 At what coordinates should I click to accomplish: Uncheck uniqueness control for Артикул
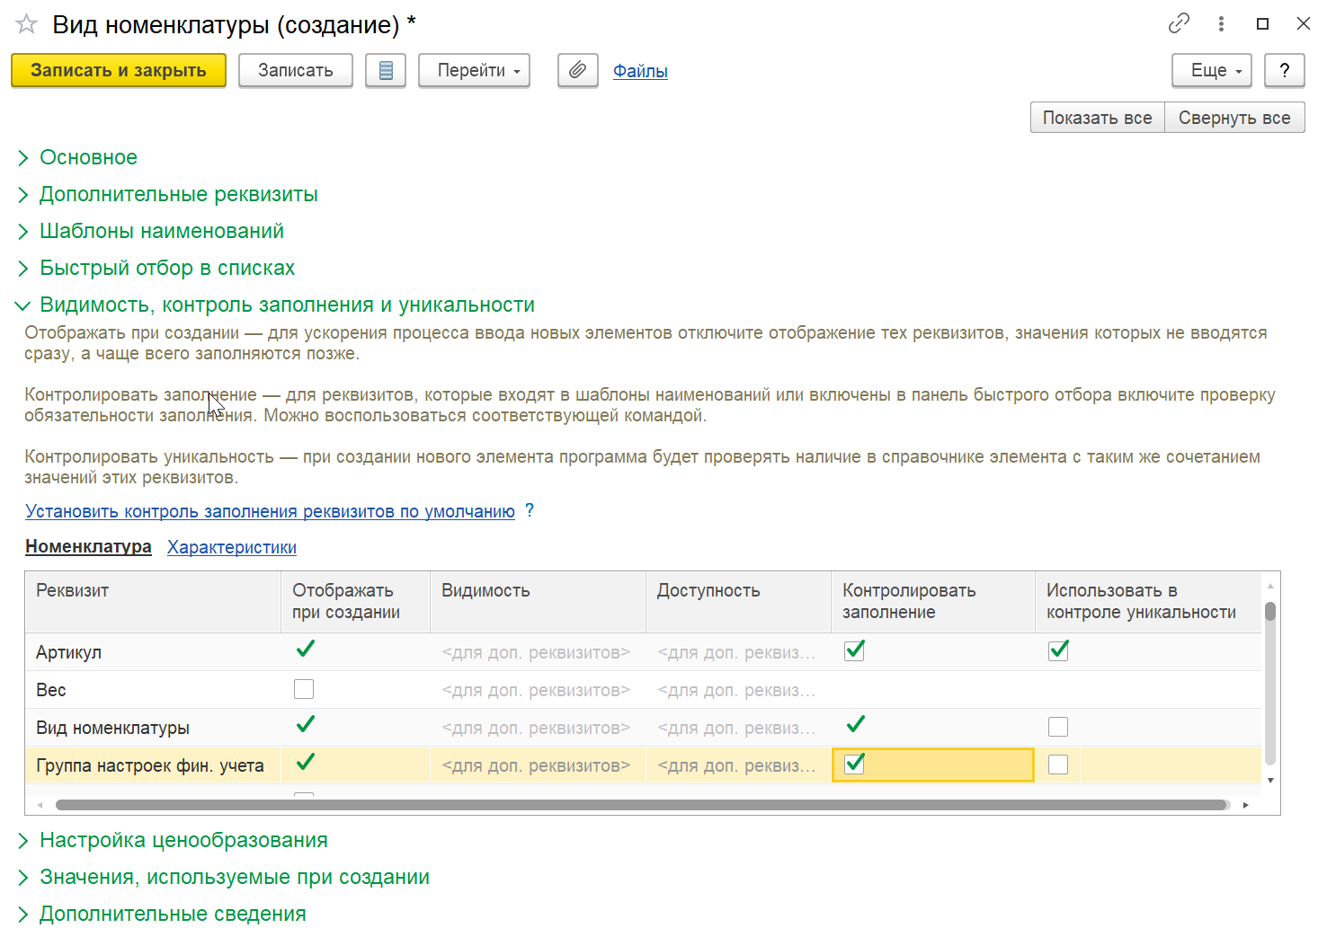1058,650
